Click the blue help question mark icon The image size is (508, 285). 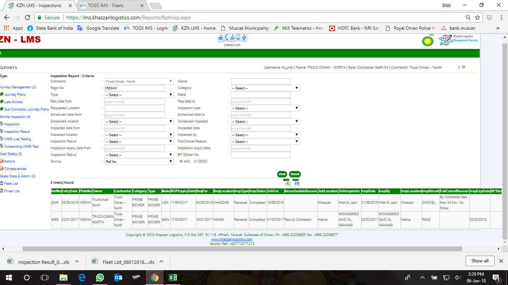tap(459, 67)
